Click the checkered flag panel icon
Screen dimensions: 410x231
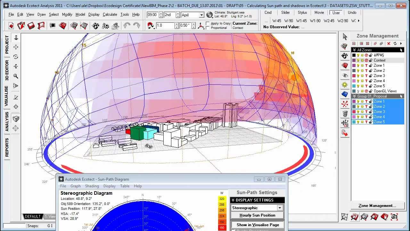(345, 56)
